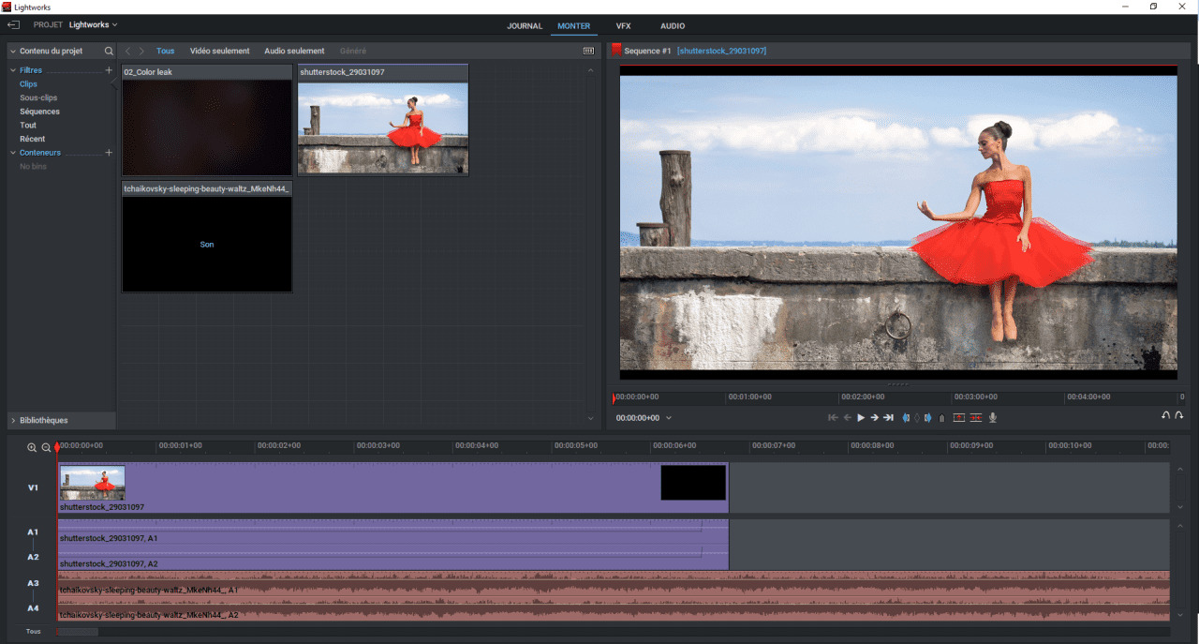
Task: Toggle the bin tile/list view icon
Action: click(x=588, y=52)
